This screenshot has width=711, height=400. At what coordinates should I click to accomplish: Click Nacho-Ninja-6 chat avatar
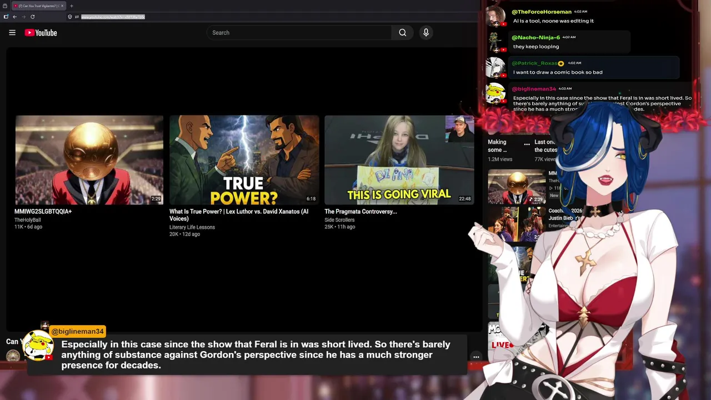(495, 42)
